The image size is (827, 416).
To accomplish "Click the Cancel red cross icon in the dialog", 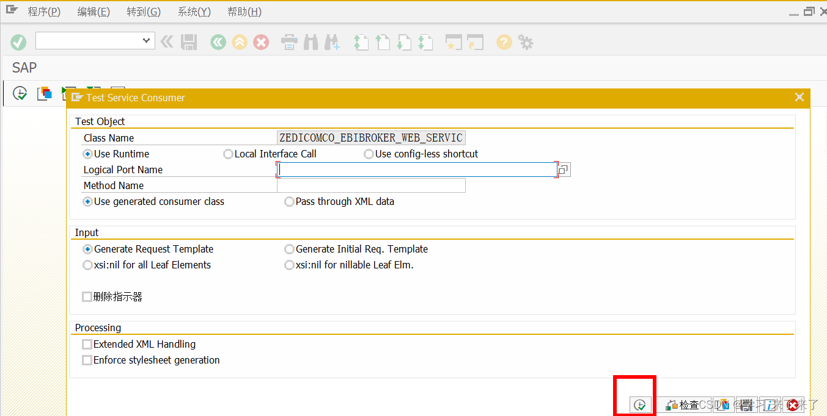I will 793,404.
